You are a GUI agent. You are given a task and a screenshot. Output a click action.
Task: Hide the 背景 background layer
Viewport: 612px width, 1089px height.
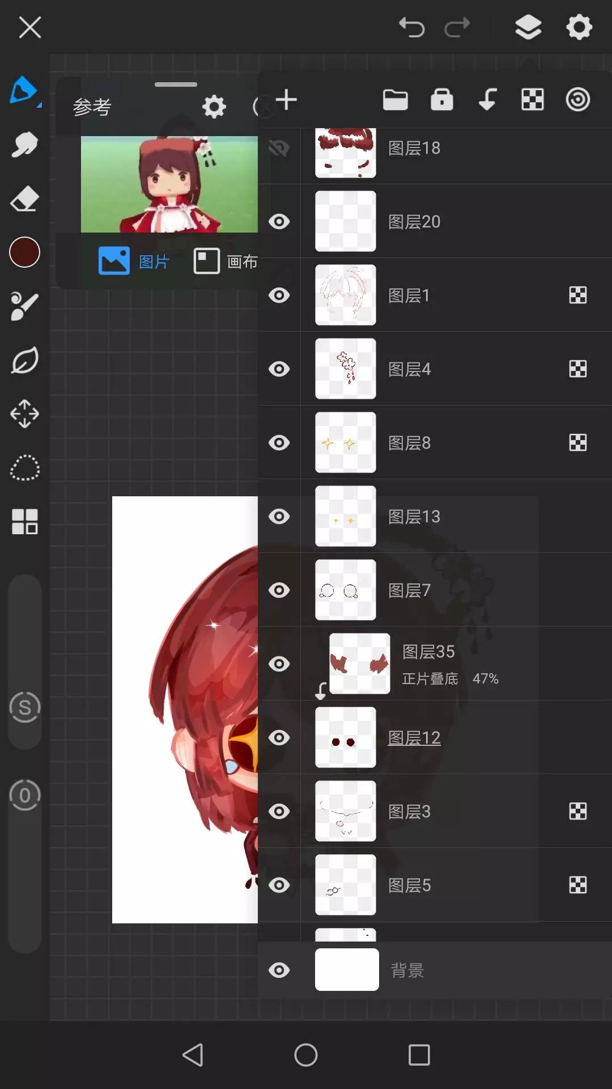[279, 970]
